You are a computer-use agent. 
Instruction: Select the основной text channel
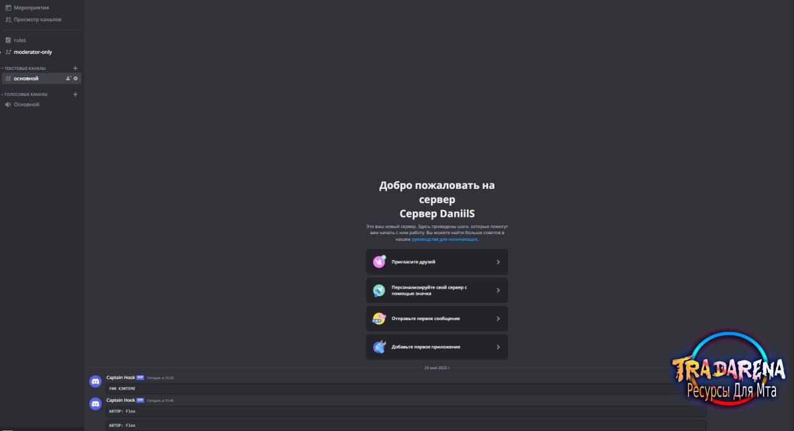pyautogui.click(x=42, y=79)
